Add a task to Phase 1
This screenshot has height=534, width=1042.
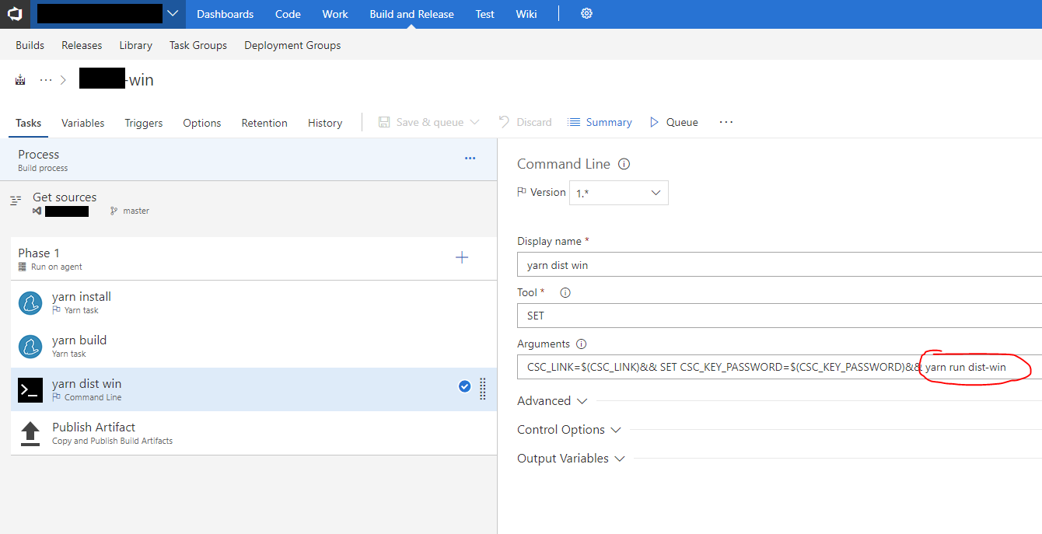pyautogui.click(x=462, y=257)
